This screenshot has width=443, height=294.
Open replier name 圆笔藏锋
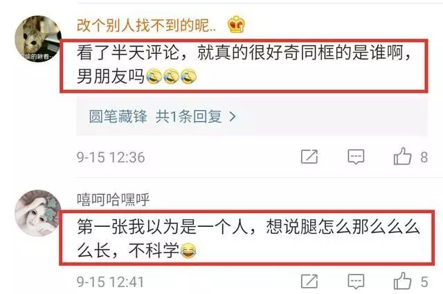pos(118,116)
